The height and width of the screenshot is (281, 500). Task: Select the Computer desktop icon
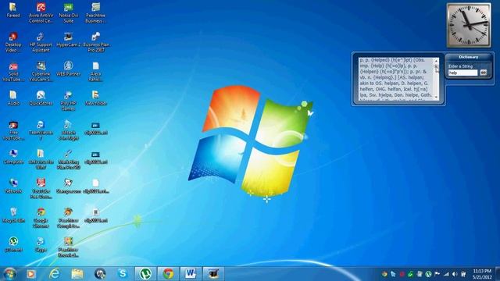pos(13,156)
